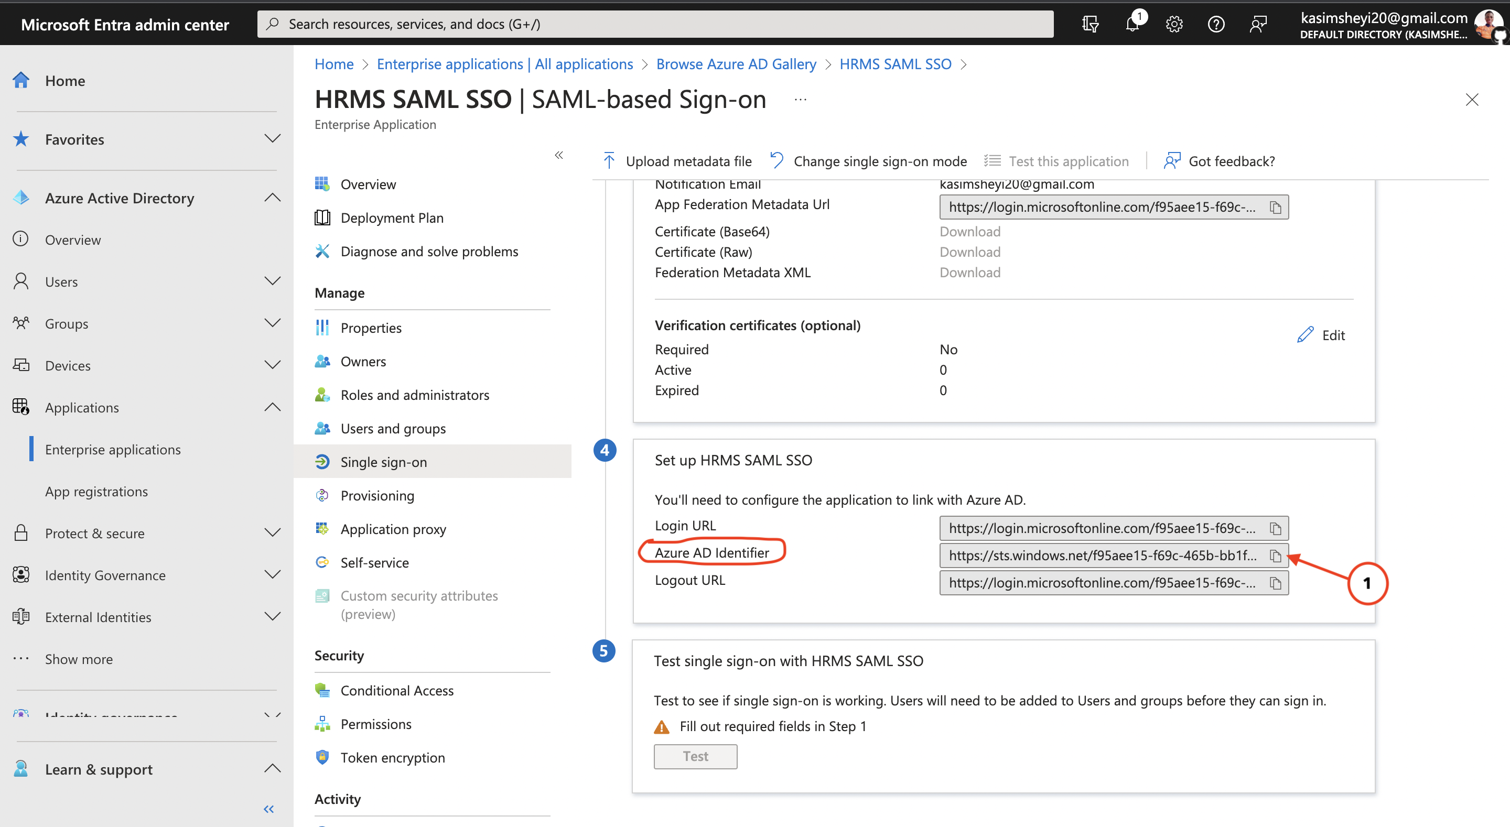Expand the Favorites section
Screen dimensions: 1510x827
point(272,139)
